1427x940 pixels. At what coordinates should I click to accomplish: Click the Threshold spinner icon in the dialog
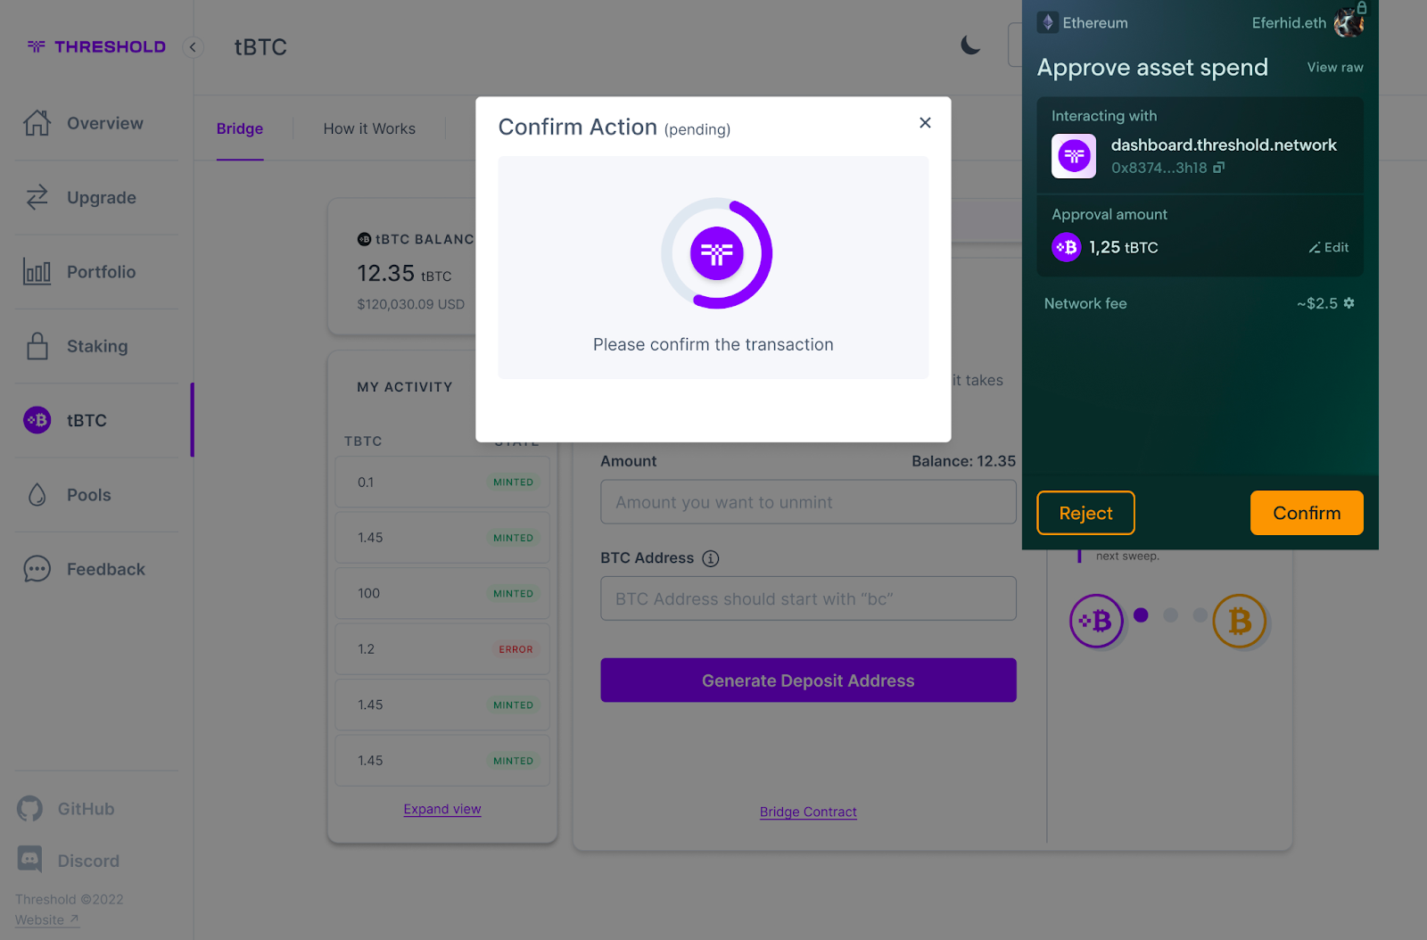716,253
